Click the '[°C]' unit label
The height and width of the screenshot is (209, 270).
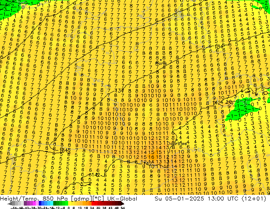[98, 199]
